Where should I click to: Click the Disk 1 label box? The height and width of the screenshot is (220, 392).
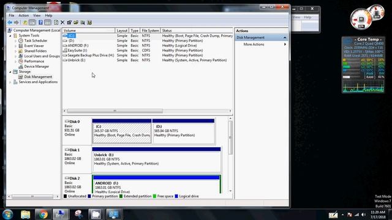coord(77,159)
